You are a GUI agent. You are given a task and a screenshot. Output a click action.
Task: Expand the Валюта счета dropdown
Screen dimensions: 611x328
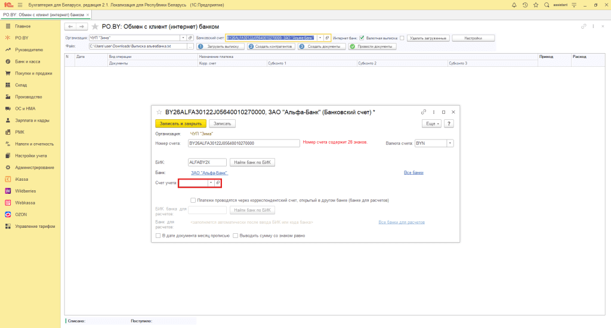pos(450,143)
